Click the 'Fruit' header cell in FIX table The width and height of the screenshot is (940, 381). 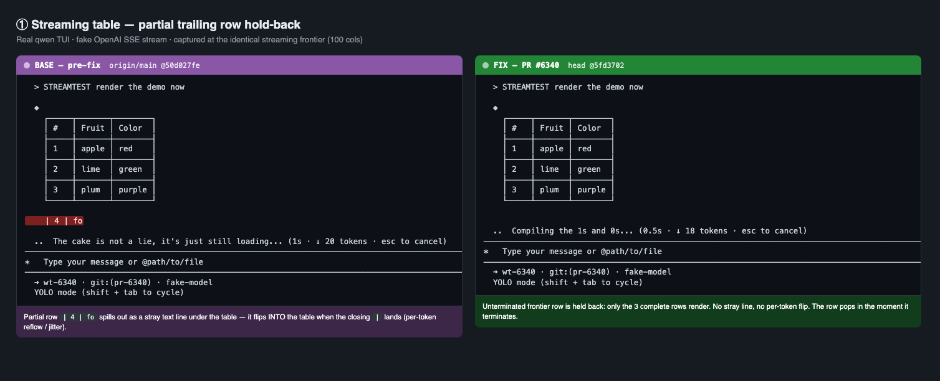pyautogui.click(x=552, y=128)
